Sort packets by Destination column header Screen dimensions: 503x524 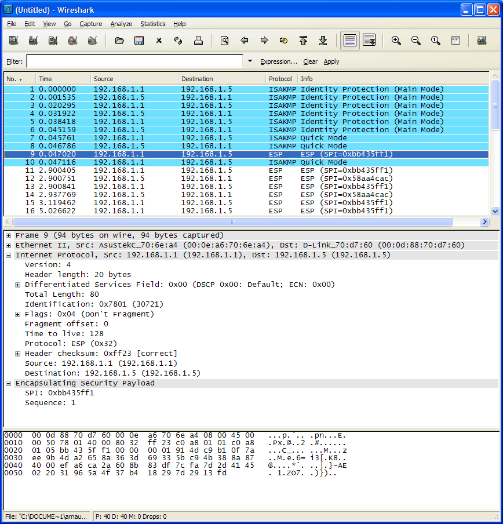(222, 79)
